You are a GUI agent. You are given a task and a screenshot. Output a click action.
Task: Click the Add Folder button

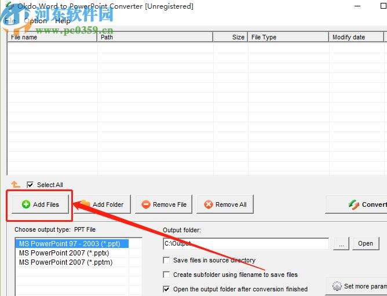(x=102, y=204)
